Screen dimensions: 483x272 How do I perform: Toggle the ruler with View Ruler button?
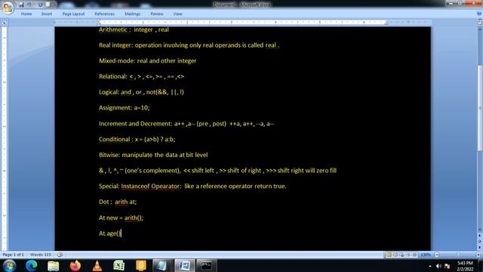(x=480, y=23)
